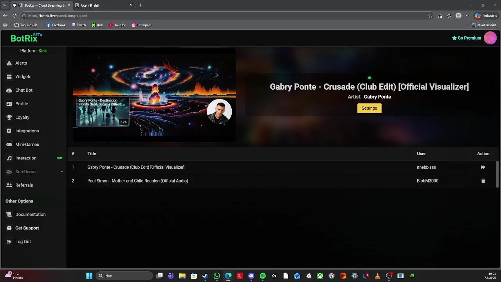Click the BotRix logo
The image size is (501, 282).
(x=26, y=38)
